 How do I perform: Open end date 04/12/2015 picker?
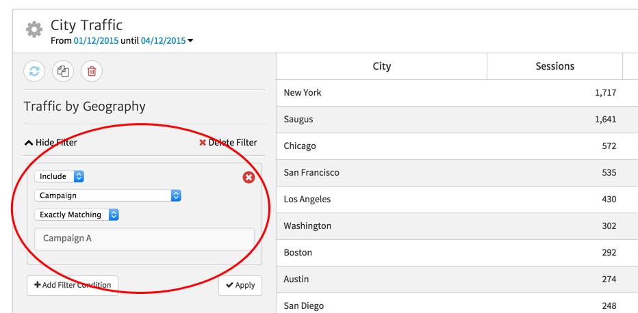163,41
